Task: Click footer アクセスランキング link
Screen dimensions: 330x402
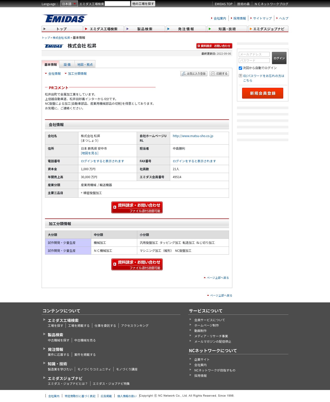Action: 135,326
